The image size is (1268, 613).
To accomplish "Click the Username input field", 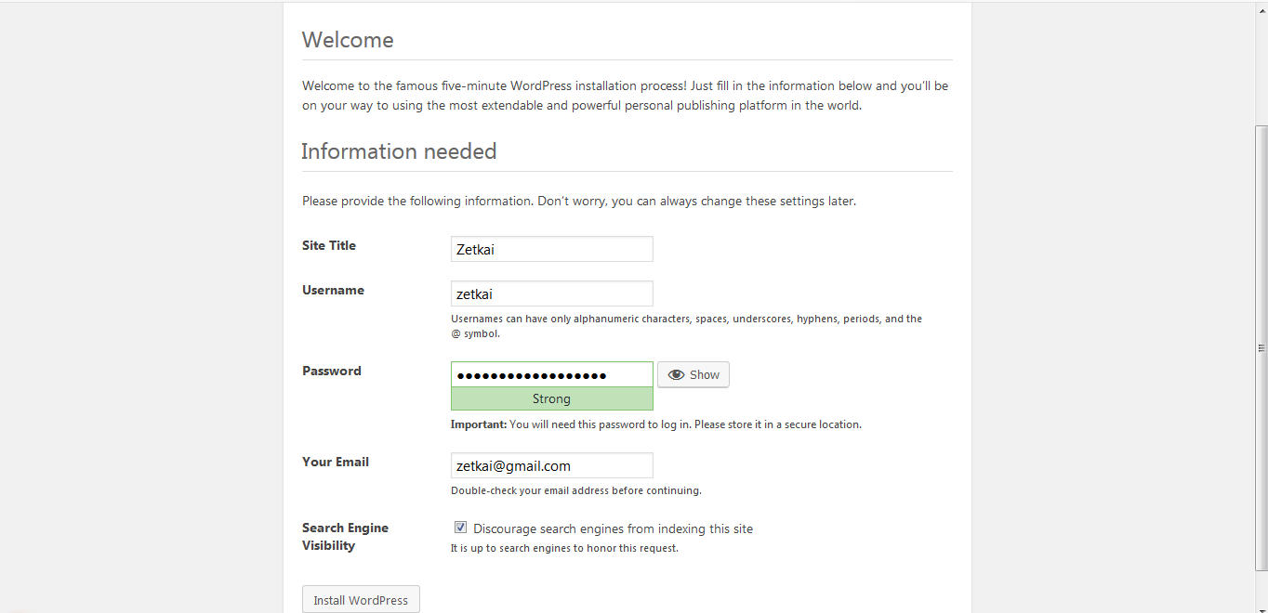I will pyautogui.click(x=552, y=293).
